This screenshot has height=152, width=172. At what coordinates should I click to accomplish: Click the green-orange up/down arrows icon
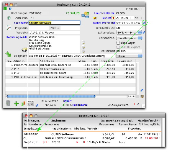tap(23, 104)
